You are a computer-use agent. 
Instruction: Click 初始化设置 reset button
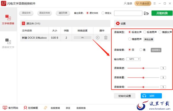(x=125, y=96)
